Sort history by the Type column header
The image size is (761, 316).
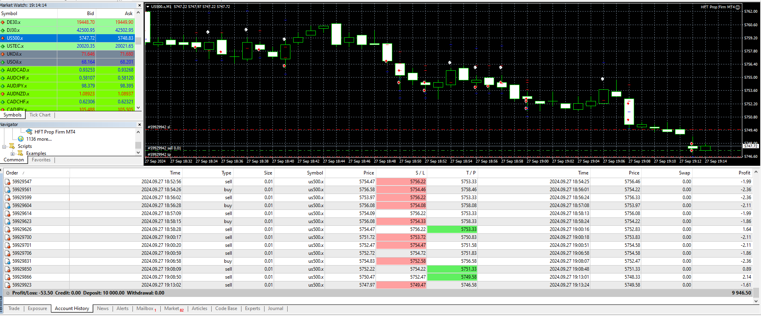[208, 173]
